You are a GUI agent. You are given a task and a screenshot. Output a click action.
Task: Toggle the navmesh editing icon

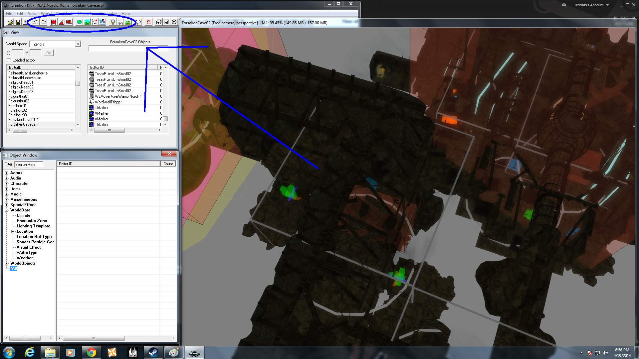click(149, 22)
